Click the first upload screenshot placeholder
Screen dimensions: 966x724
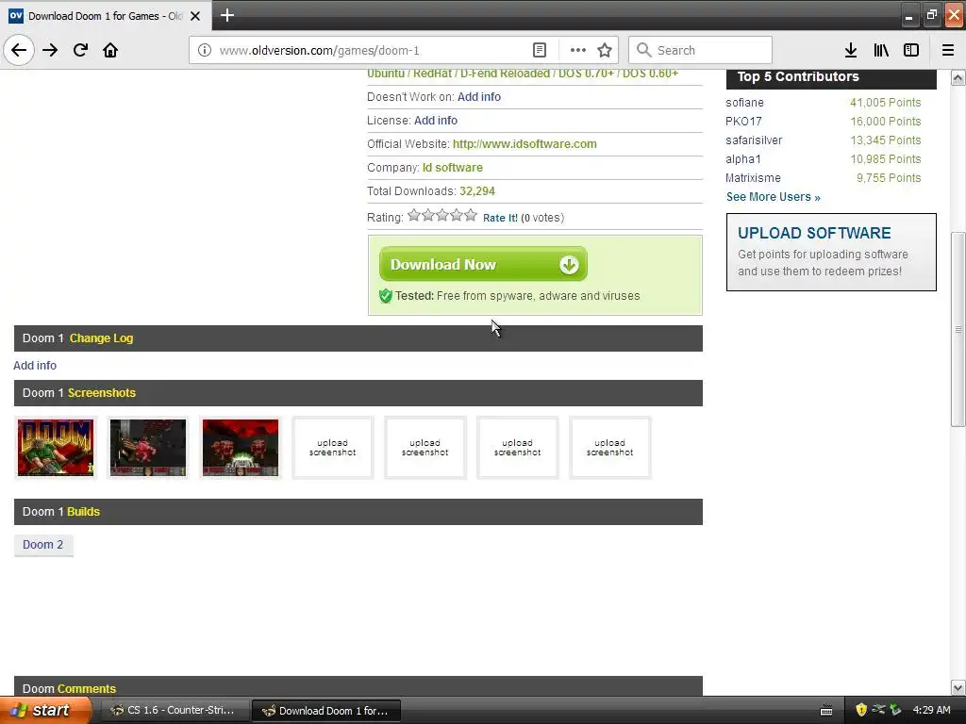pyautogui.click(x=333, y=448)
